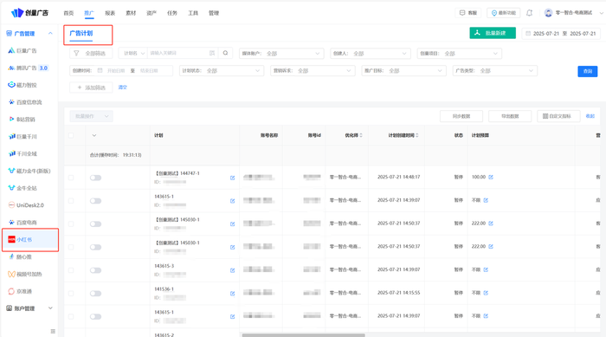
Task: Open the 计划状态 dropdown
Action: (x=222, y=71)
